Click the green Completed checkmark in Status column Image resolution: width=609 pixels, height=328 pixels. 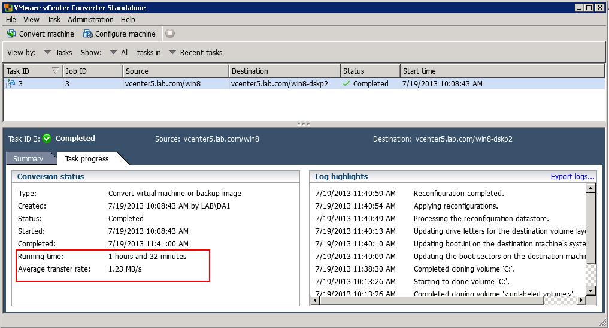click(x=346, y=84)
